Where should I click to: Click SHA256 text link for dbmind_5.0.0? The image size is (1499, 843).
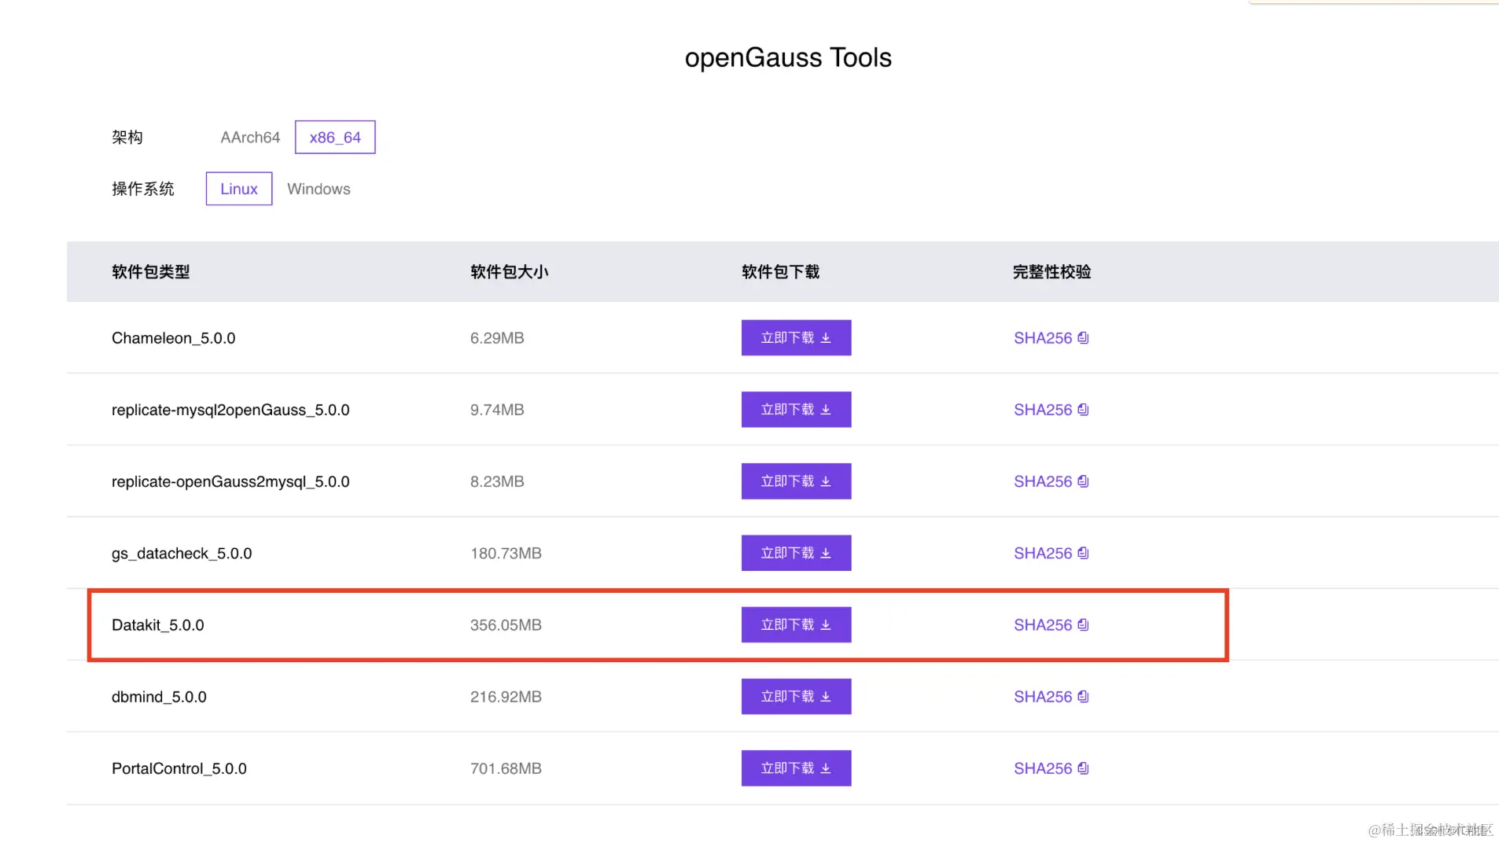pos(1043,697)
